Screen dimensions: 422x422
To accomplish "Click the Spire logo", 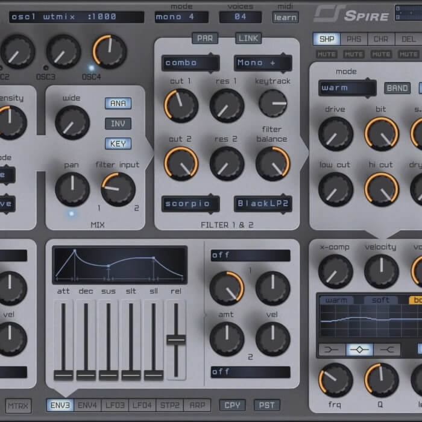I will click(x=351, y=14).
